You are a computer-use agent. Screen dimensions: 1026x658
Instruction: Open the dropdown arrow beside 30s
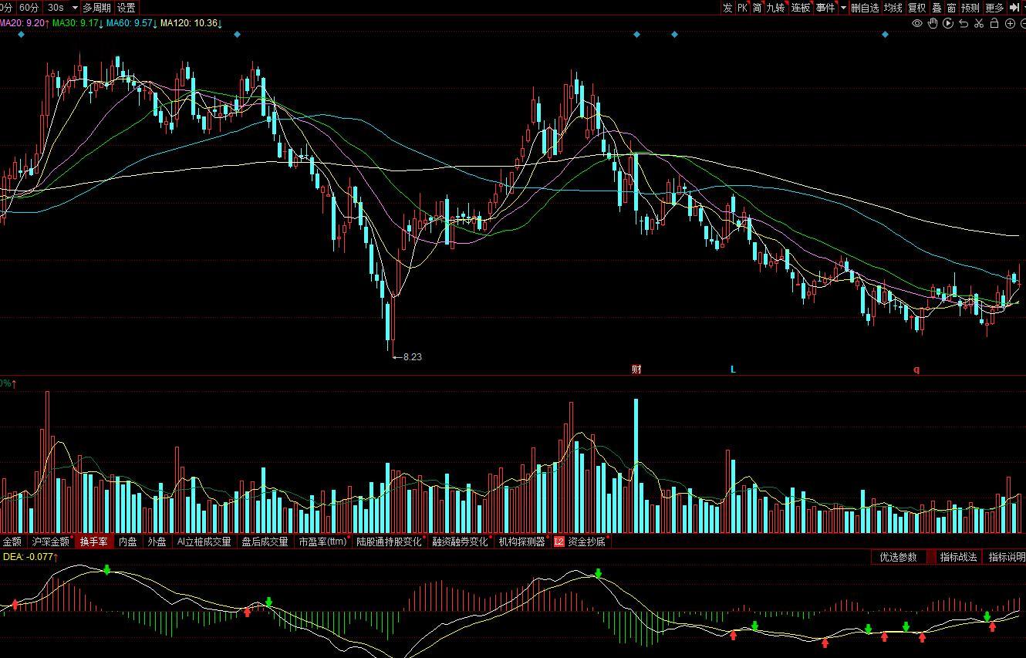pos(75,8)
